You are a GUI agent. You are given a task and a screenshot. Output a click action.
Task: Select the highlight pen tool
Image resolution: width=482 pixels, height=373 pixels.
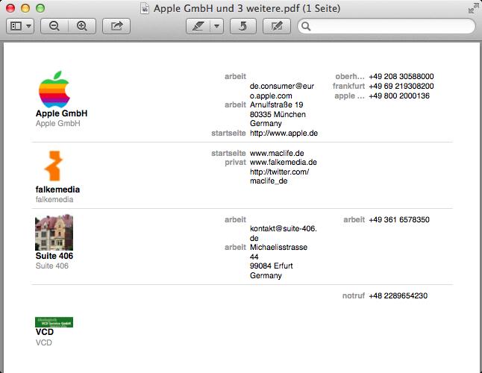[x=198, y=26]
